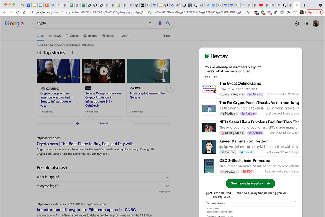
Task: Open the Chrome profile avatar in toolbar
Action: point(301,12)
